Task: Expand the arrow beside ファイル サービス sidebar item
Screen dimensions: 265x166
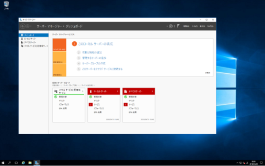Action: 47,46
